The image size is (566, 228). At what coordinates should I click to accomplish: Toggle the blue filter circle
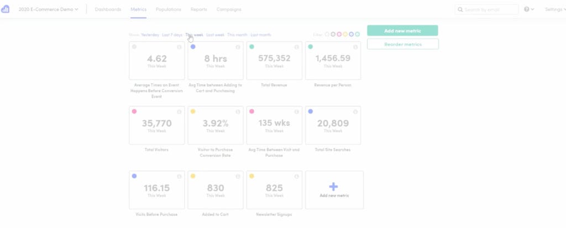[x=351, y=35]
